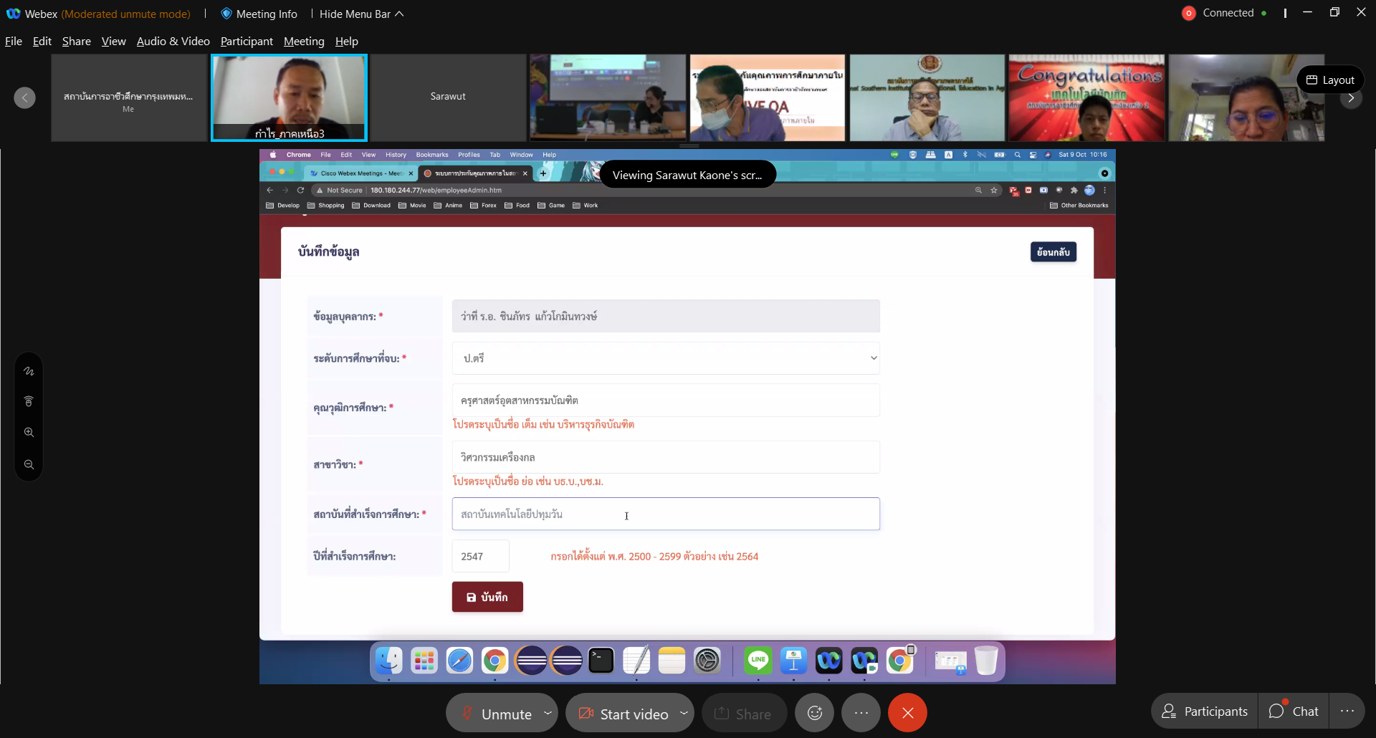Click the บันทึก save button
The height and width of the screenshot is (738, 1376).
(487, 597)
